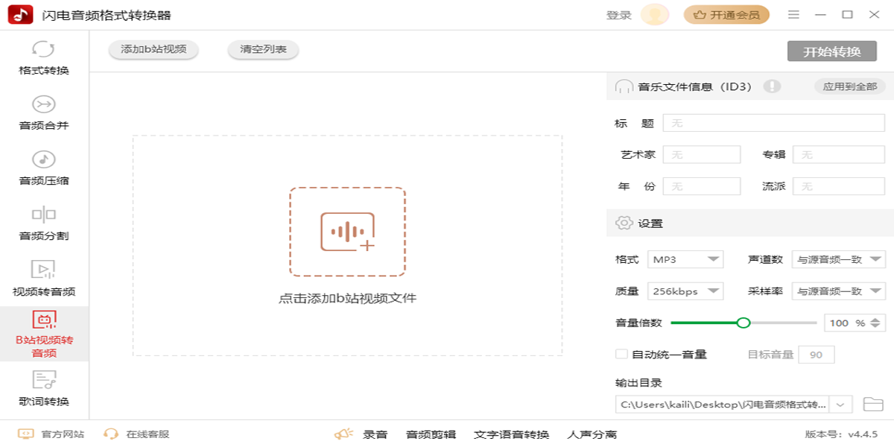
Task: Click the 专辑 input field
Action: click(x=839, y=154)
